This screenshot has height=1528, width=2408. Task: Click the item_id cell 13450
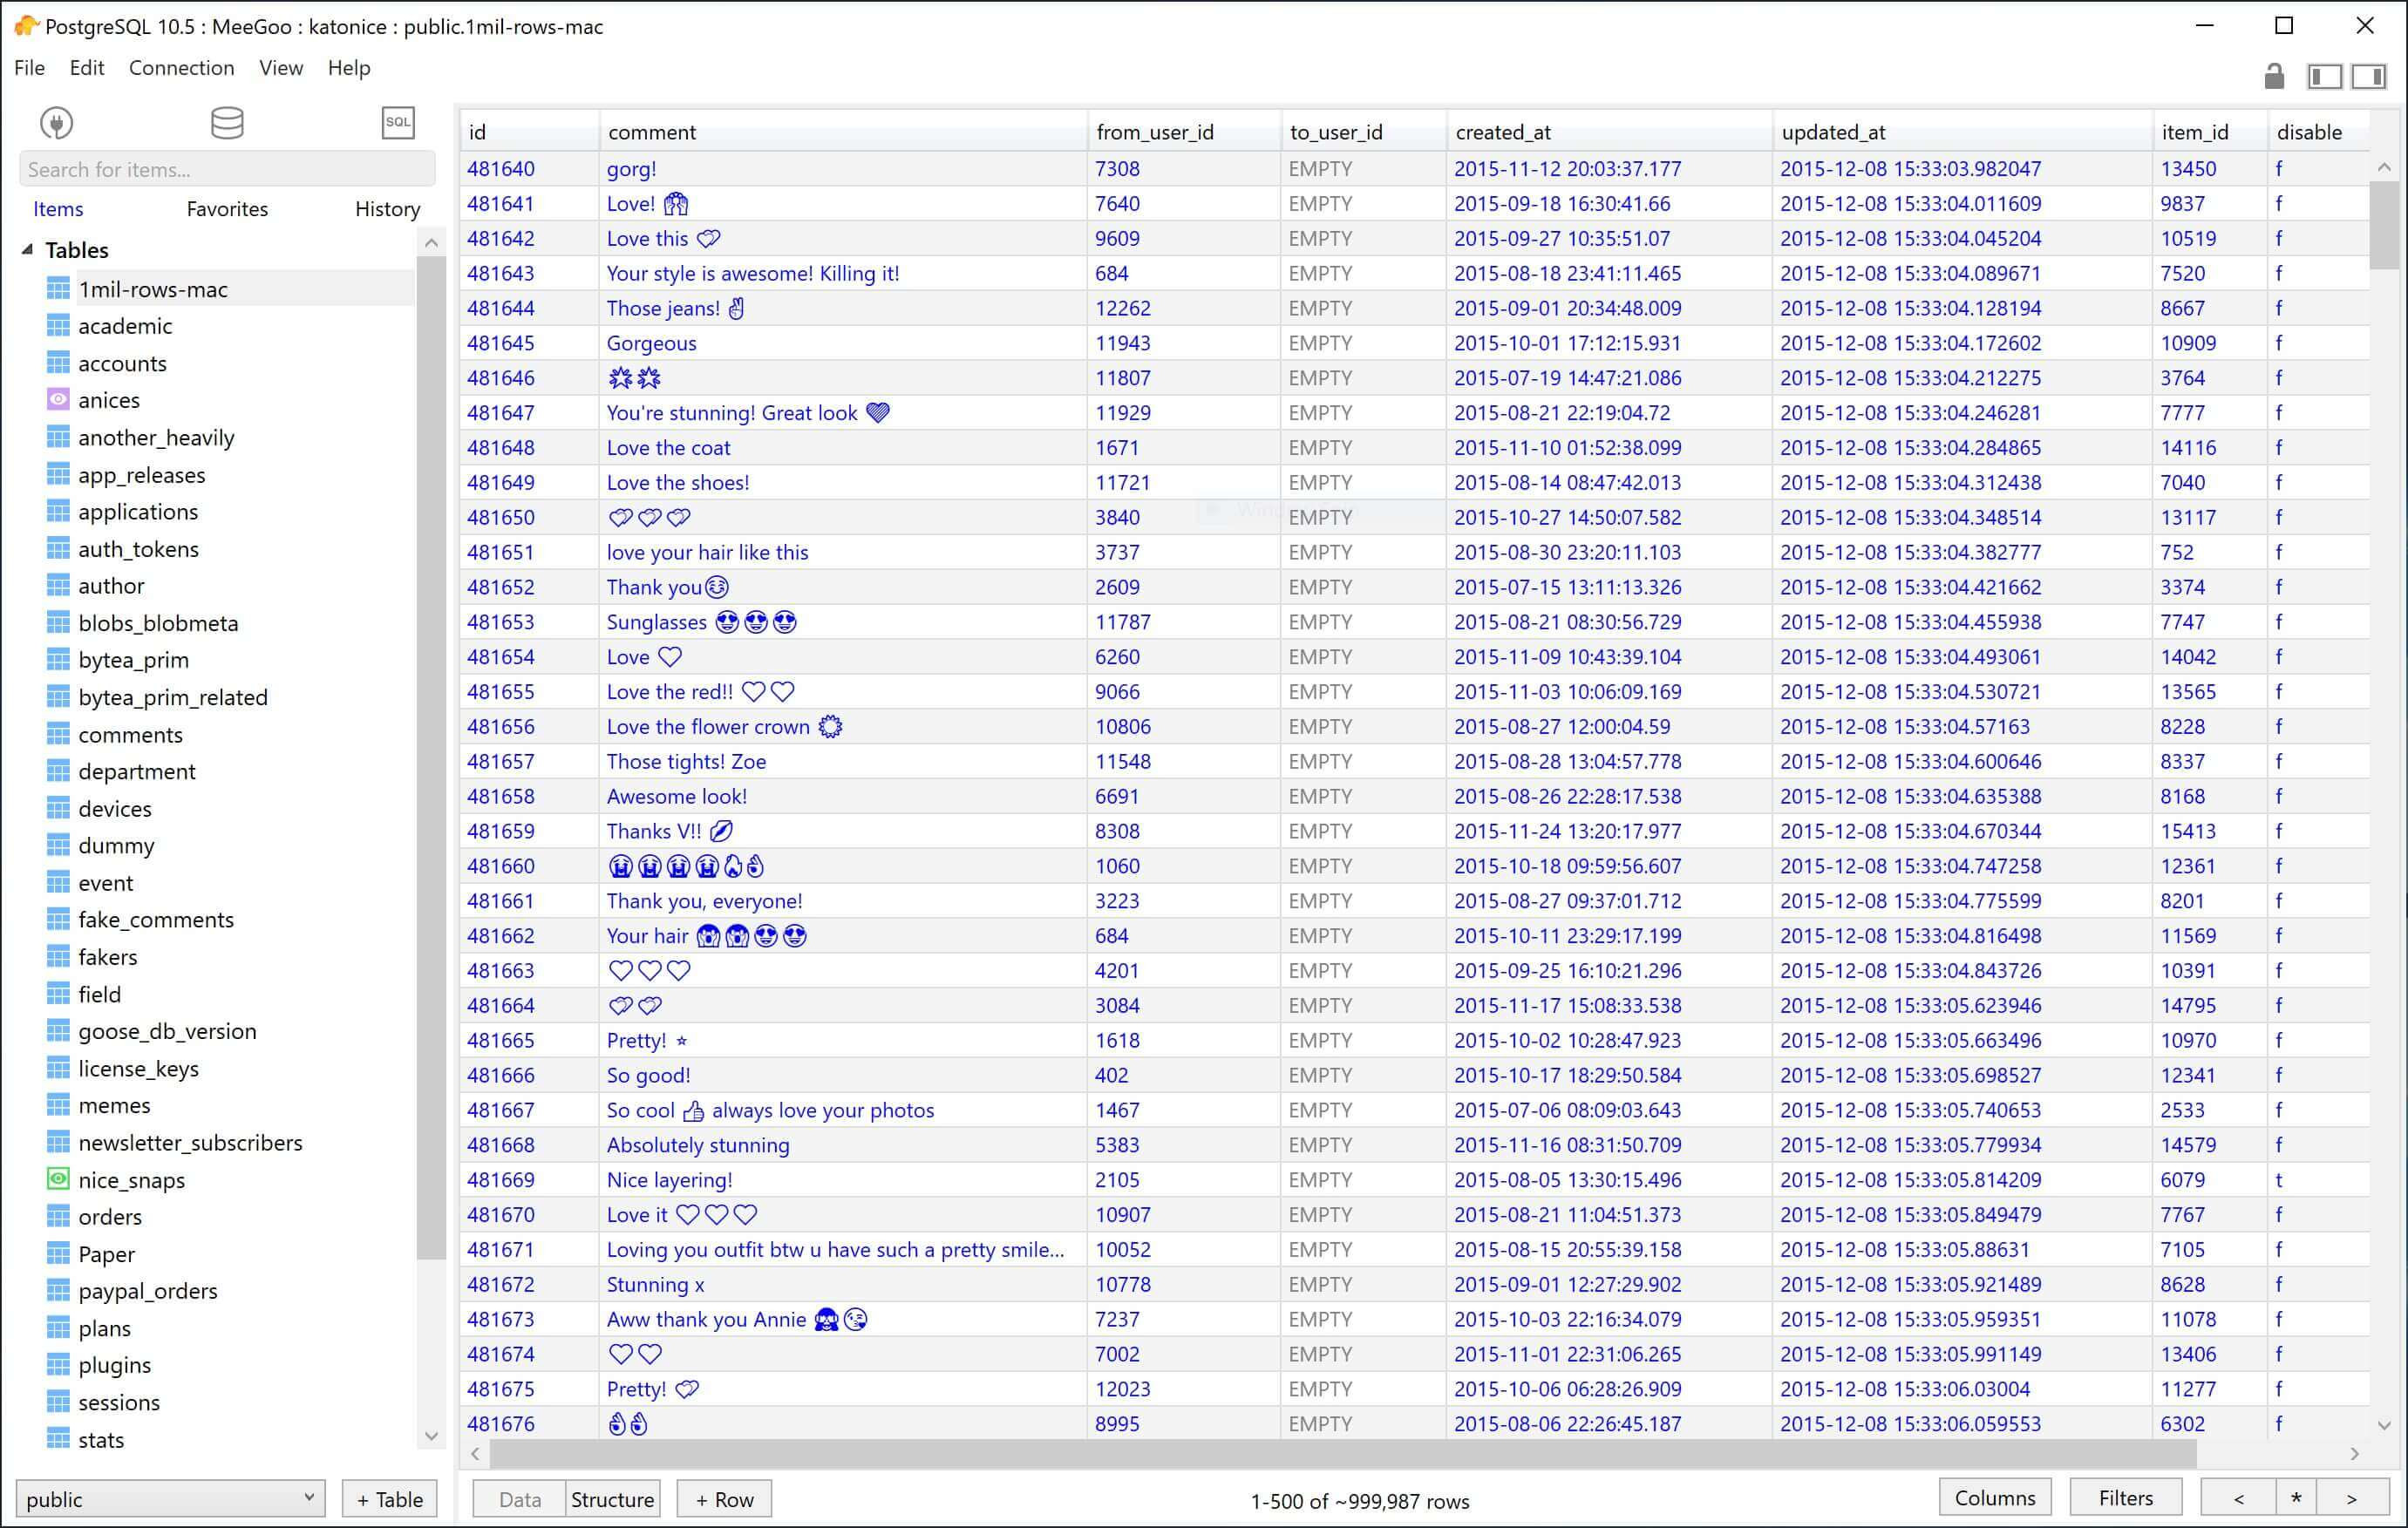point(2210,168)
